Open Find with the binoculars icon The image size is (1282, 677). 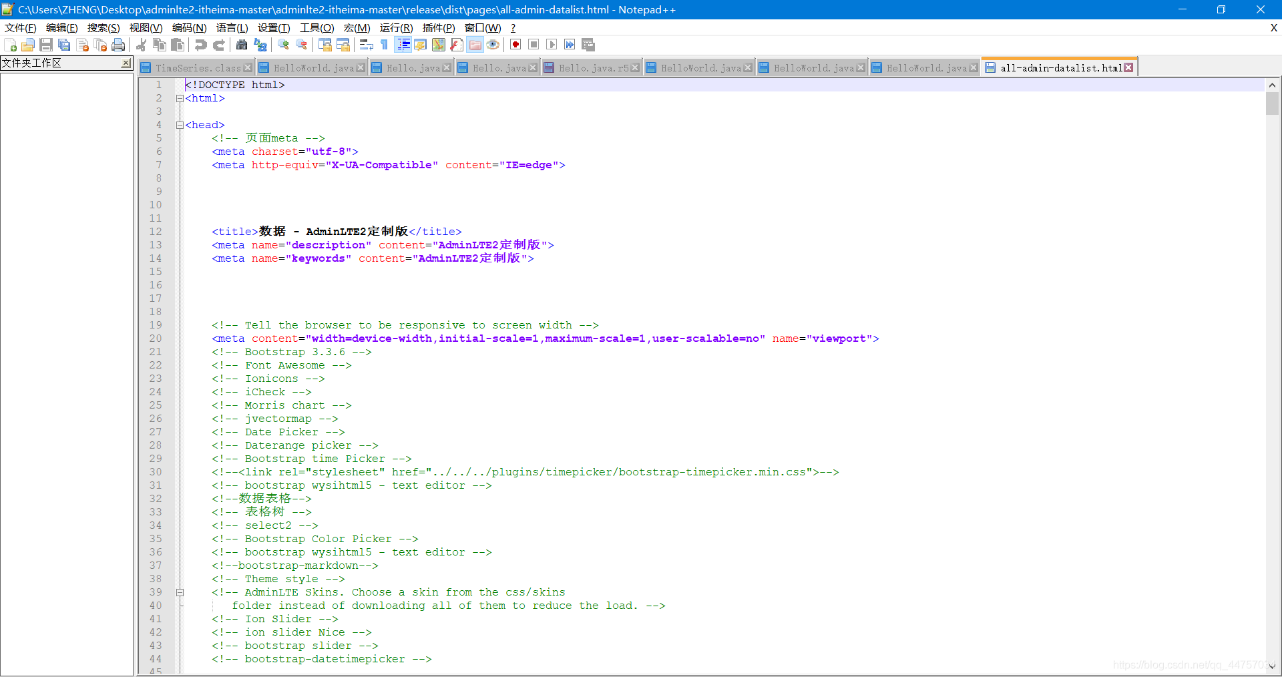point(242,45)
